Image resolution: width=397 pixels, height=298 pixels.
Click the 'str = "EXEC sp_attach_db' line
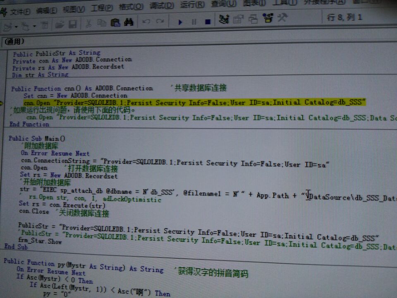tap(208, 194)
